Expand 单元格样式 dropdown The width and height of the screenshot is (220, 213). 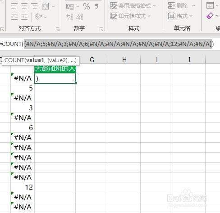click(149, 16)
